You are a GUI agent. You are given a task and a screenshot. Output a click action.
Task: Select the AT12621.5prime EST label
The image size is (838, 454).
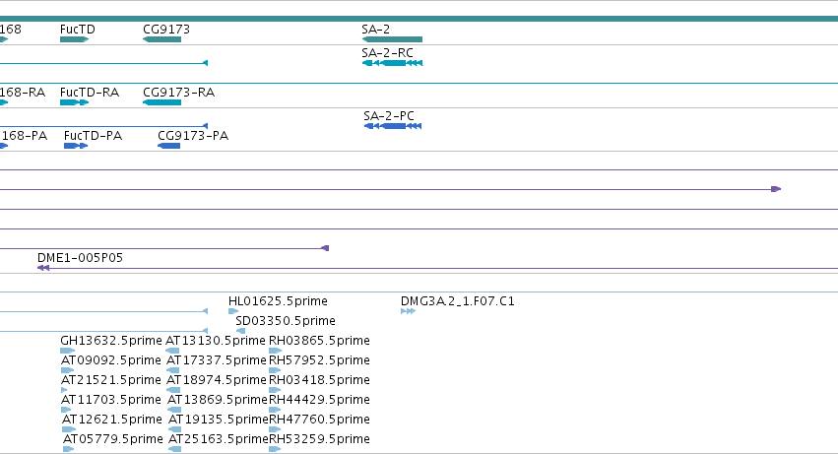point(111,420)
